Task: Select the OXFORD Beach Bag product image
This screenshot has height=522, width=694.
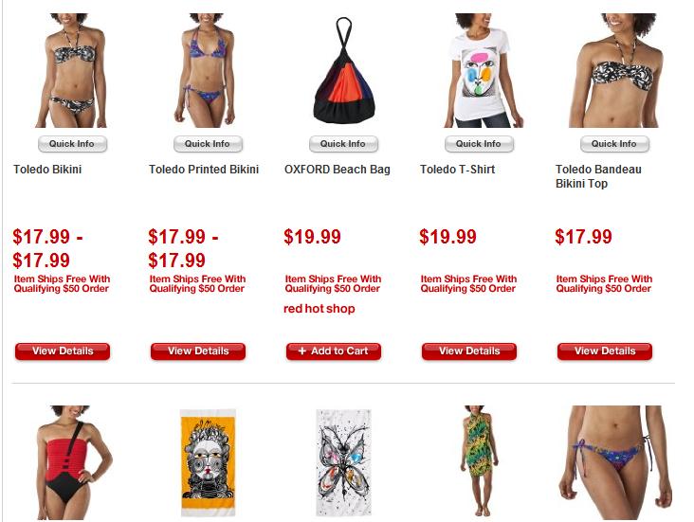Action: [343, 71]
